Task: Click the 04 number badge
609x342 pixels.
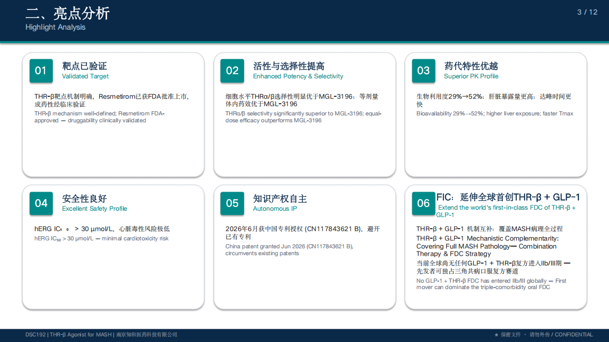Action: (41, 203)
